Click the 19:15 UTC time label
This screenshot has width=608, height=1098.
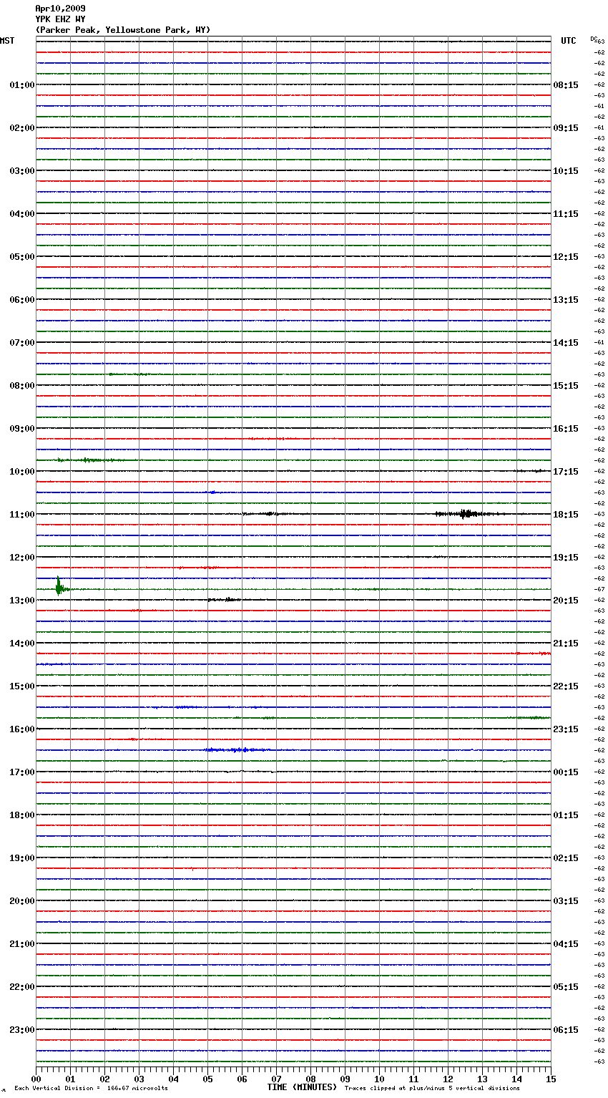566,558
